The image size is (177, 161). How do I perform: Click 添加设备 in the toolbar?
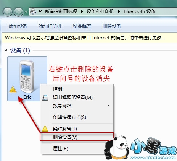tap(18, 26)
